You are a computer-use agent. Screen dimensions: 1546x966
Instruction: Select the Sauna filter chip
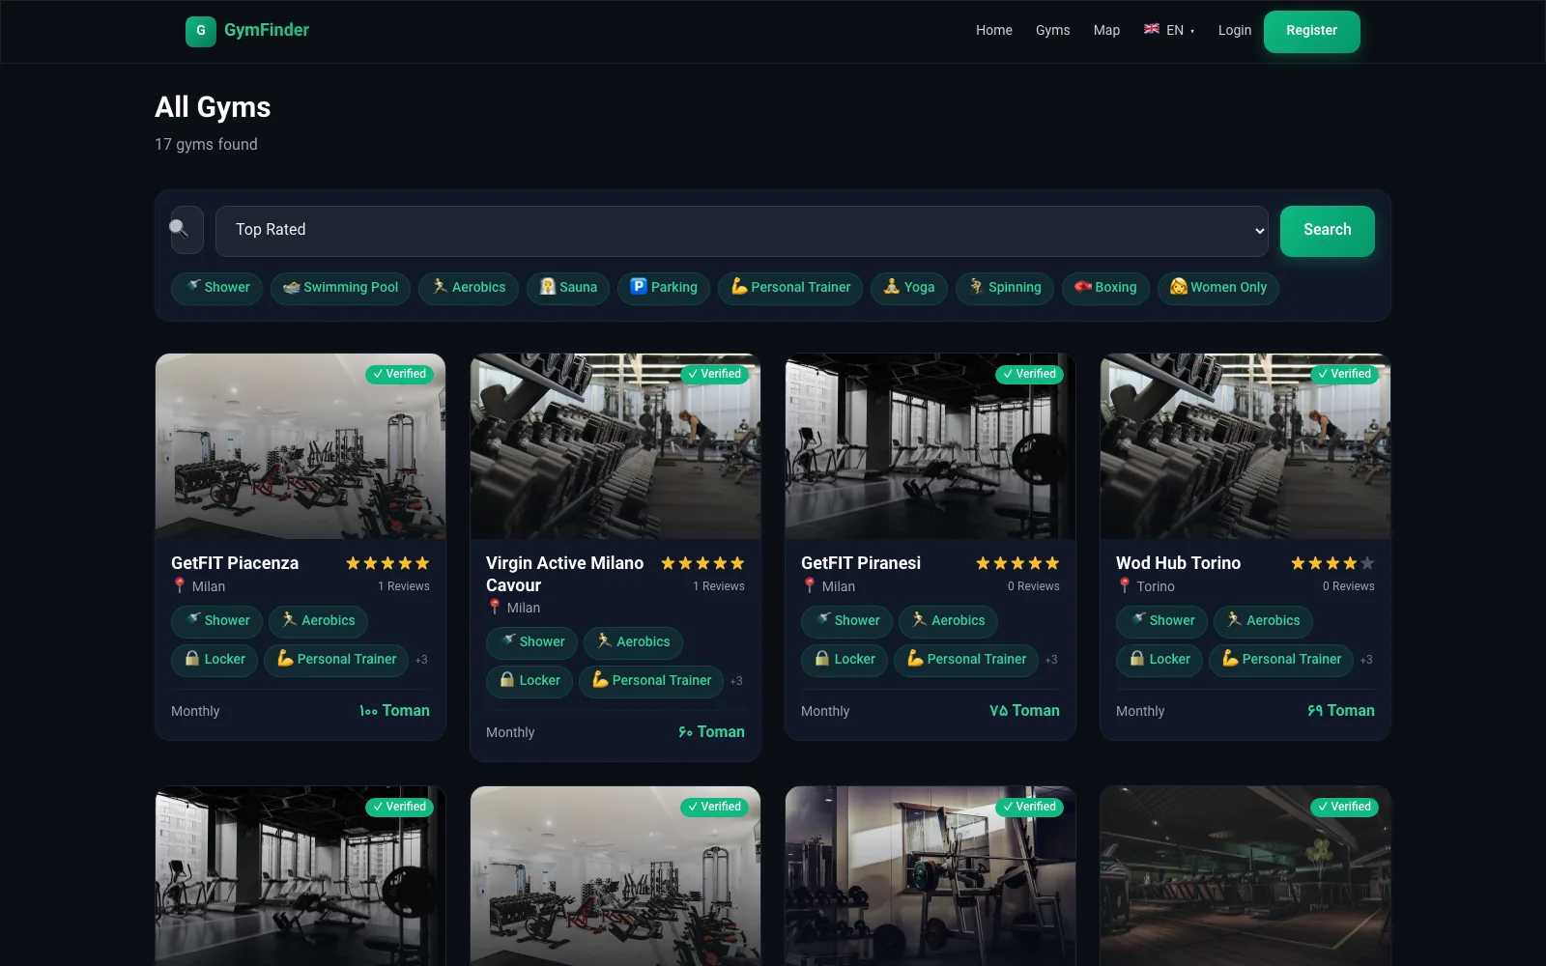pos(567,287)
